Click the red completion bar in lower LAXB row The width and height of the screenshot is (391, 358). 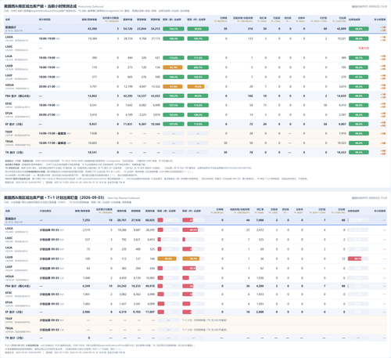click(x=355, y=259)
